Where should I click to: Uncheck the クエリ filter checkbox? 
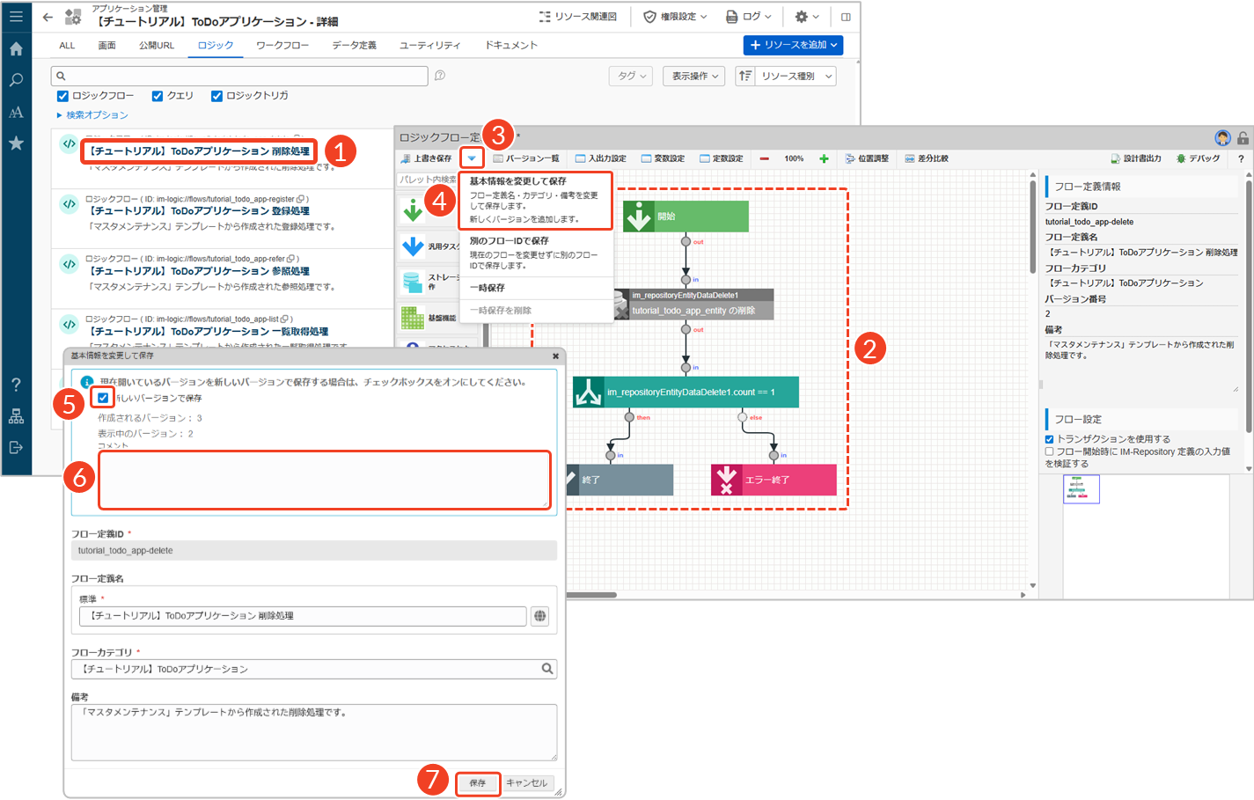click(158, 96)
